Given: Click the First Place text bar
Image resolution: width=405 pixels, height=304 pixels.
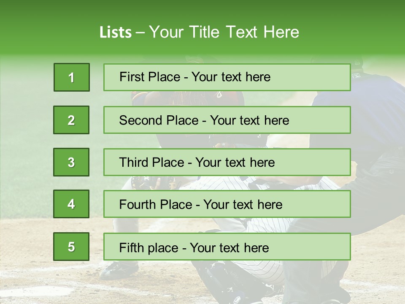Looking at the screenshot, I should click(x=227, y=77).
